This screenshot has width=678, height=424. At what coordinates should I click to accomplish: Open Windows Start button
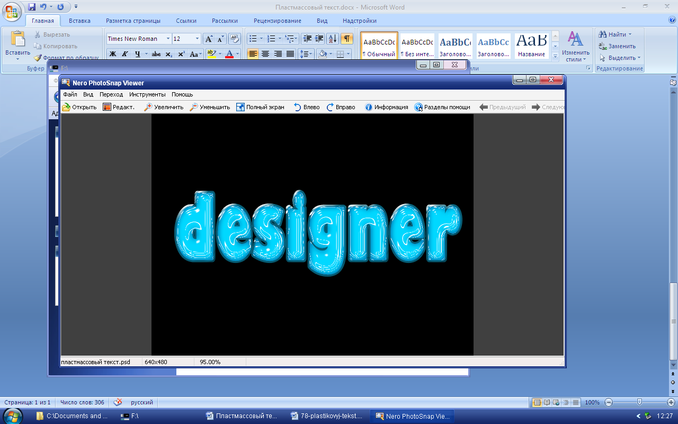tap(13, 416)
